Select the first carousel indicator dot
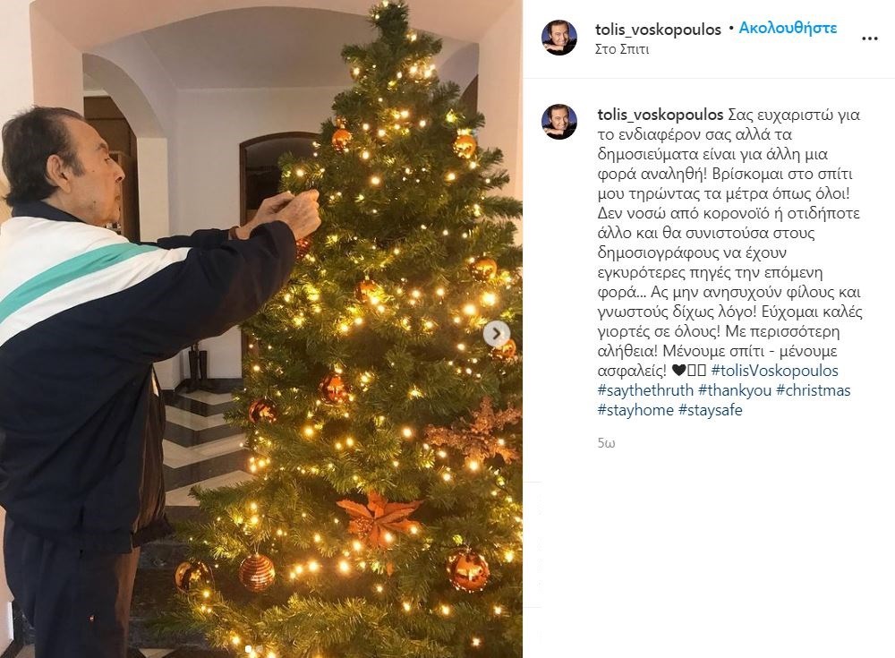Image resolution: width=895 pixels, height=658 pixels. [x=248, y=649]
